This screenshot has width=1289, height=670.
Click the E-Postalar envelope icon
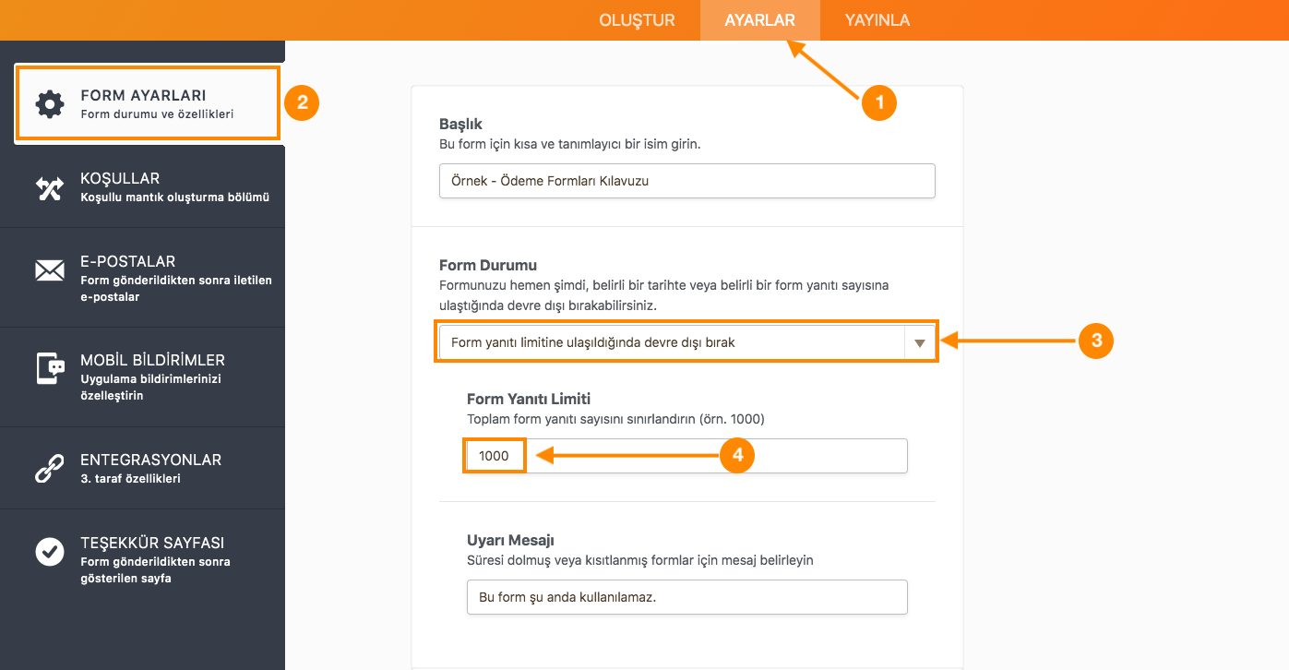[x=49, y=269]
